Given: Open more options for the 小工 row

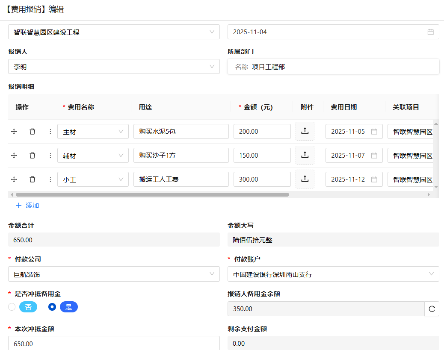Looking at the screenshot, I should (x=50, y=179).
